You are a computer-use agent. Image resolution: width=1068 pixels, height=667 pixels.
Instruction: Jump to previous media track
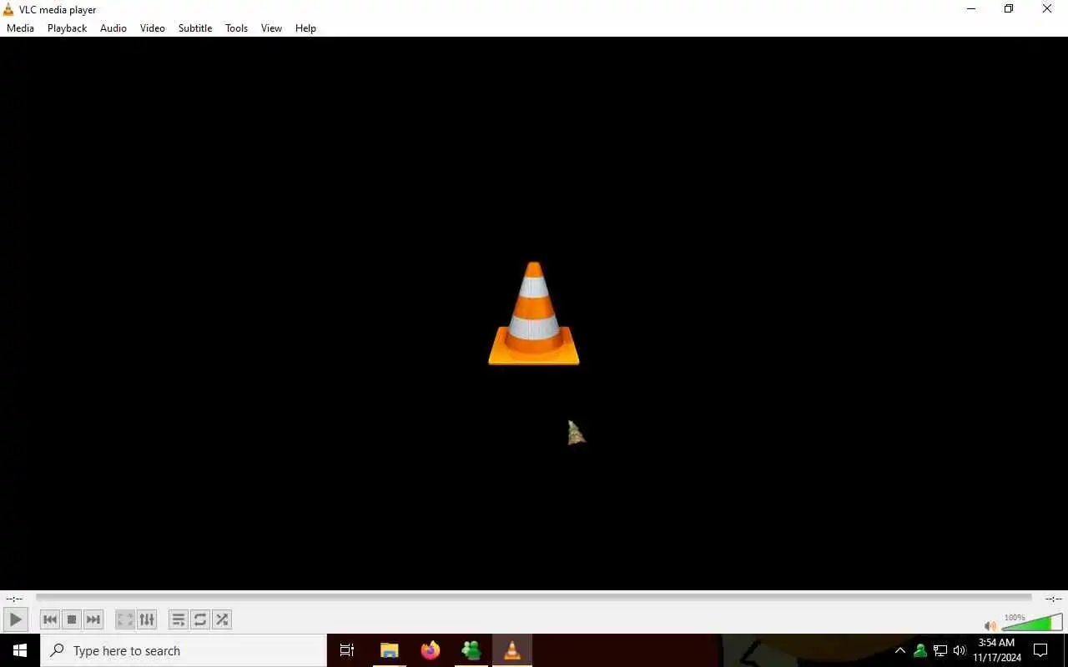pyautogui.click(x=50, y=619)
